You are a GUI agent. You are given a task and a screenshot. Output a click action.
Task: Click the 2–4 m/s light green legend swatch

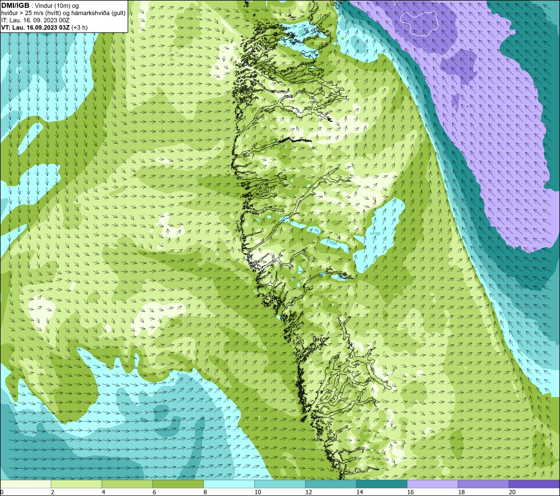76,484
